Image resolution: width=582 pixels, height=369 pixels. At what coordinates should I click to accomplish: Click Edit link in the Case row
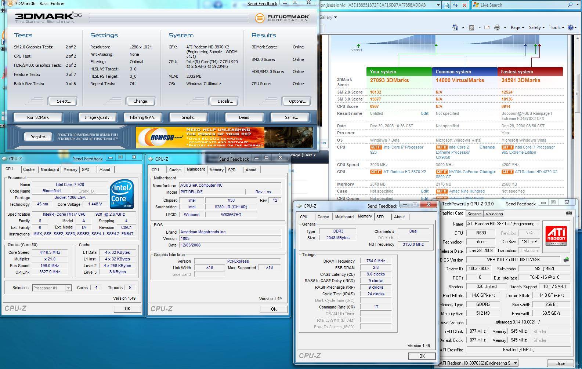[425, 191]
